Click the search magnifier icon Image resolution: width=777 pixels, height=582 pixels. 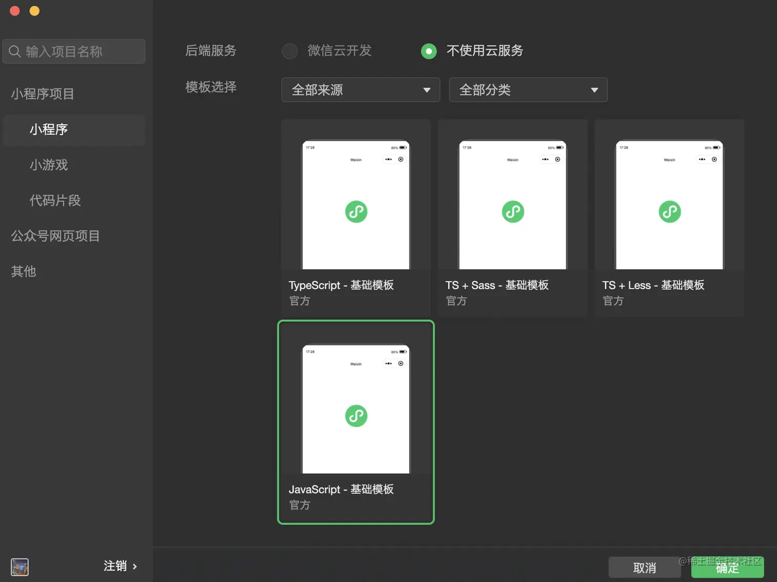coord(15,51)
